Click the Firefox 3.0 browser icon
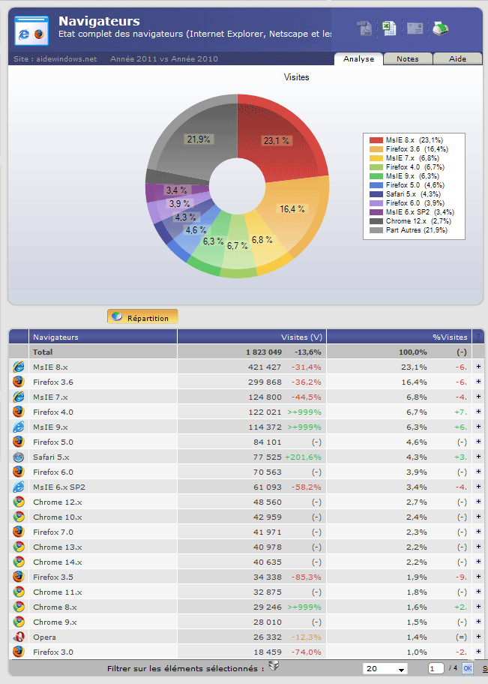488x684 pixels. (x=18, y=652)
